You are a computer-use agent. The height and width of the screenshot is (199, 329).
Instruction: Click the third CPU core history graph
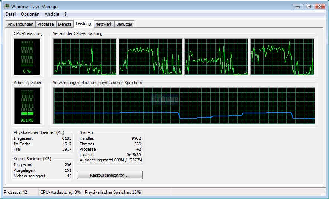point(216,57)
